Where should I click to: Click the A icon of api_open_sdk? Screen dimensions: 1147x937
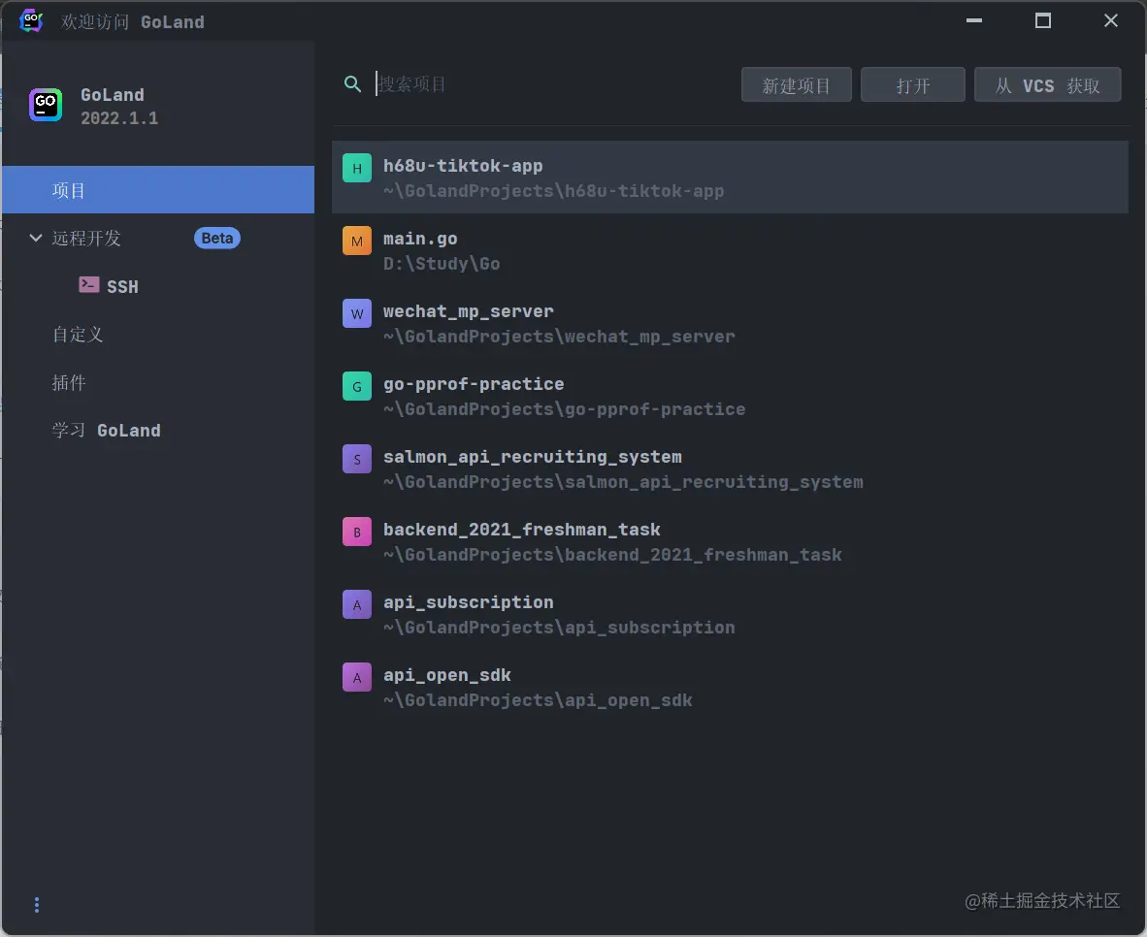tap(357, 677)
